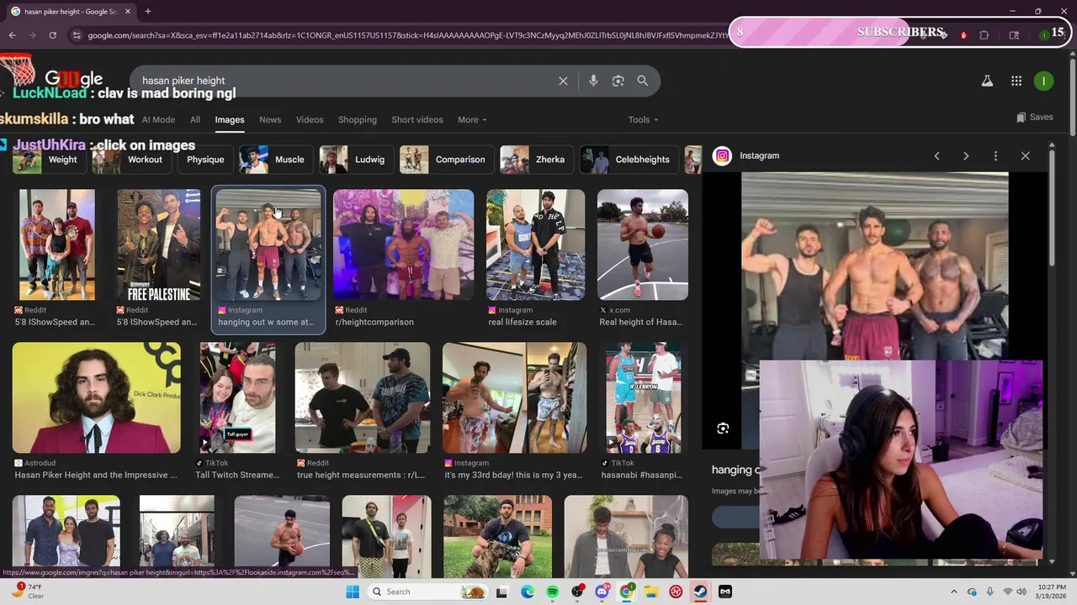The height and width of the screenshot is (605, 1077).
Task: Show previous image in preview panel
Action: 936,155
